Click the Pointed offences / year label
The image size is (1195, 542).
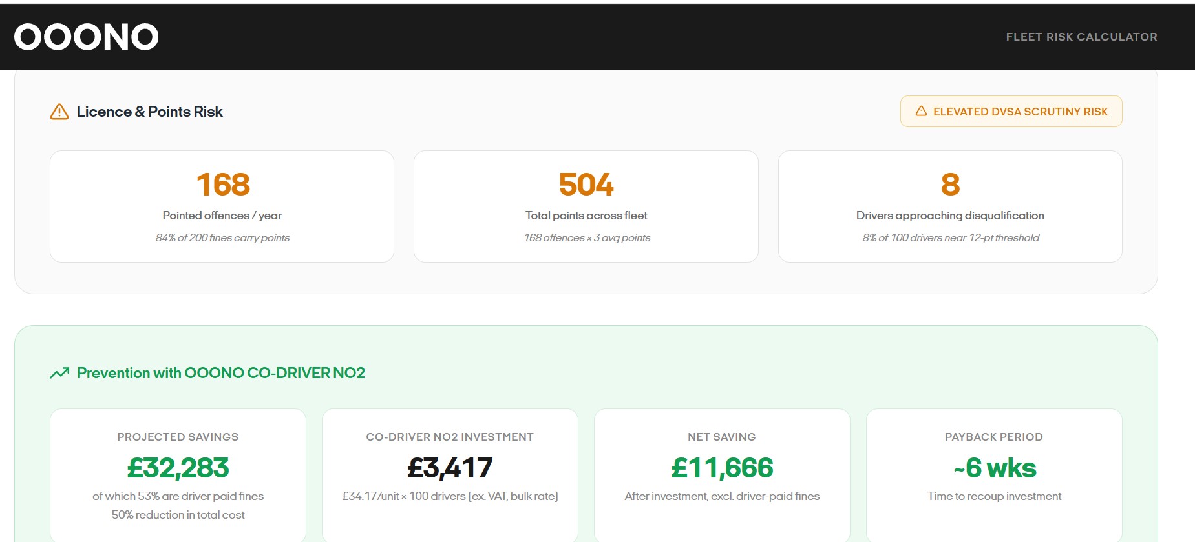(222, 216)
